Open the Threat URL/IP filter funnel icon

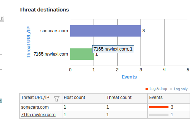coord(57,99)
